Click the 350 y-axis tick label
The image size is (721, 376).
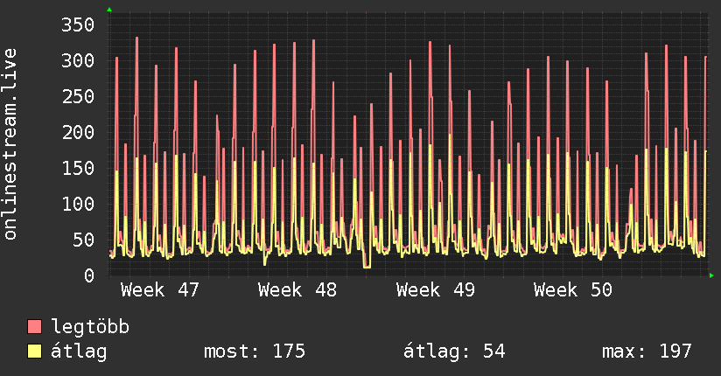[78, 24]
